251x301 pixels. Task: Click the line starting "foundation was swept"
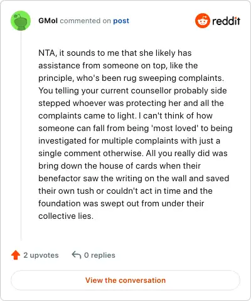(x=121, y=203)
